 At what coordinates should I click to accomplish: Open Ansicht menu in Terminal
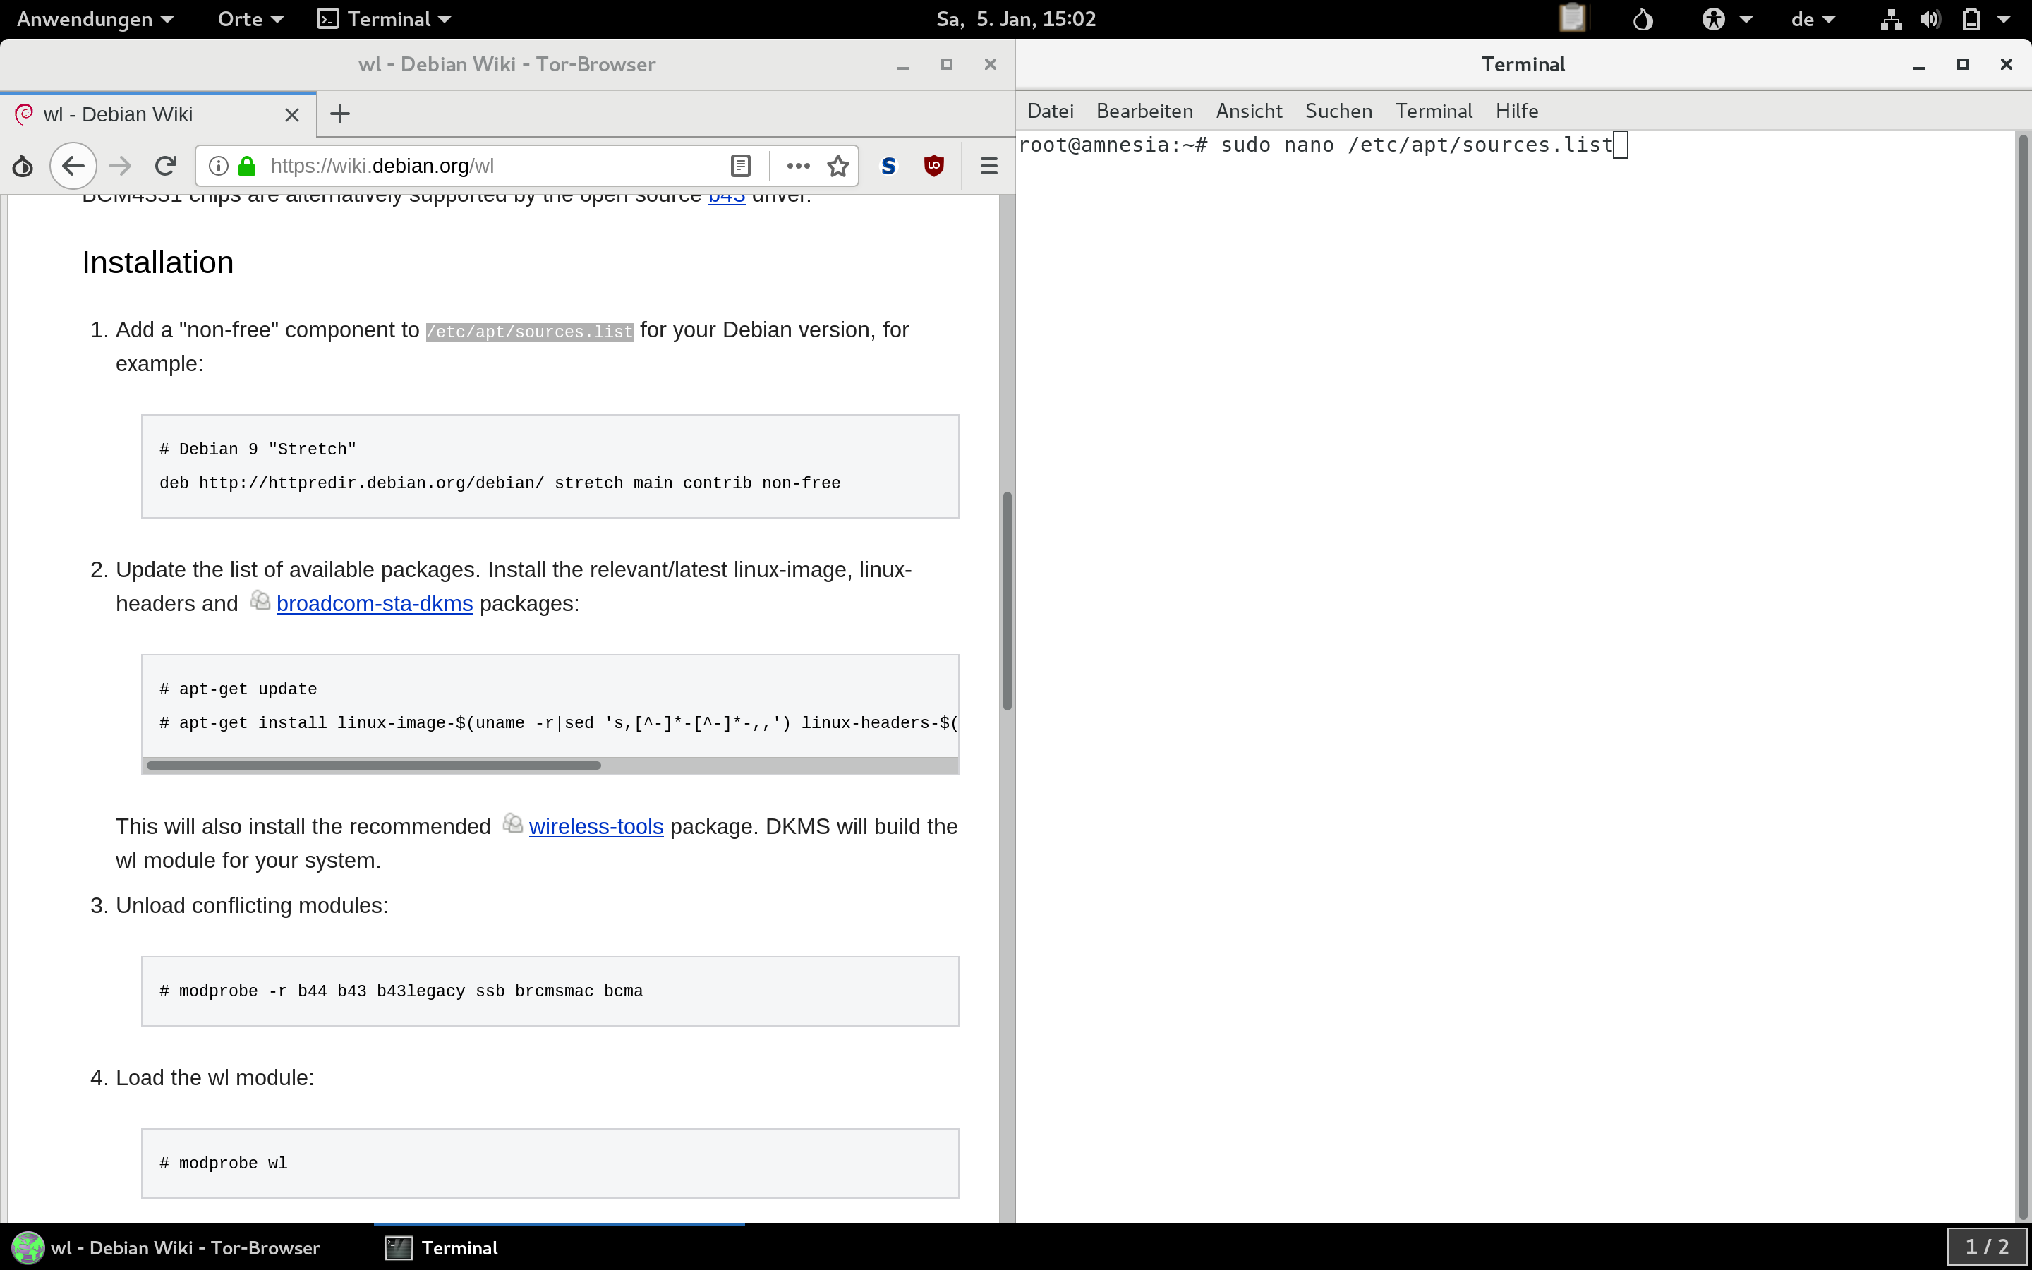pos(1249,111)
